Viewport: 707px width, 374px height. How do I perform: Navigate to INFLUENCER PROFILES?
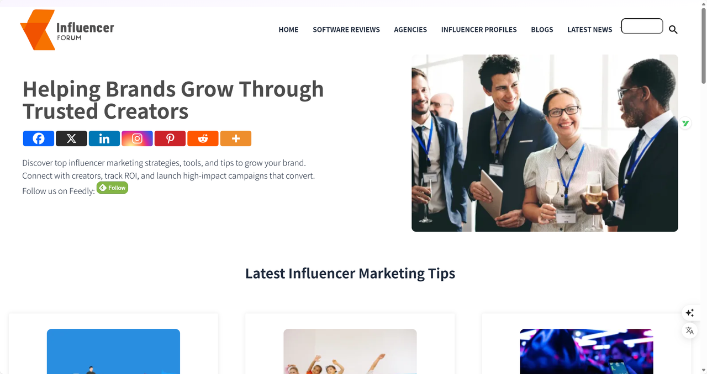[479, 30]
